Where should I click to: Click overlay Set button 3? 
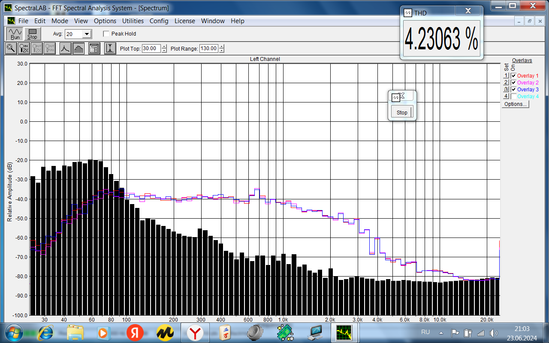pos(506,90)
